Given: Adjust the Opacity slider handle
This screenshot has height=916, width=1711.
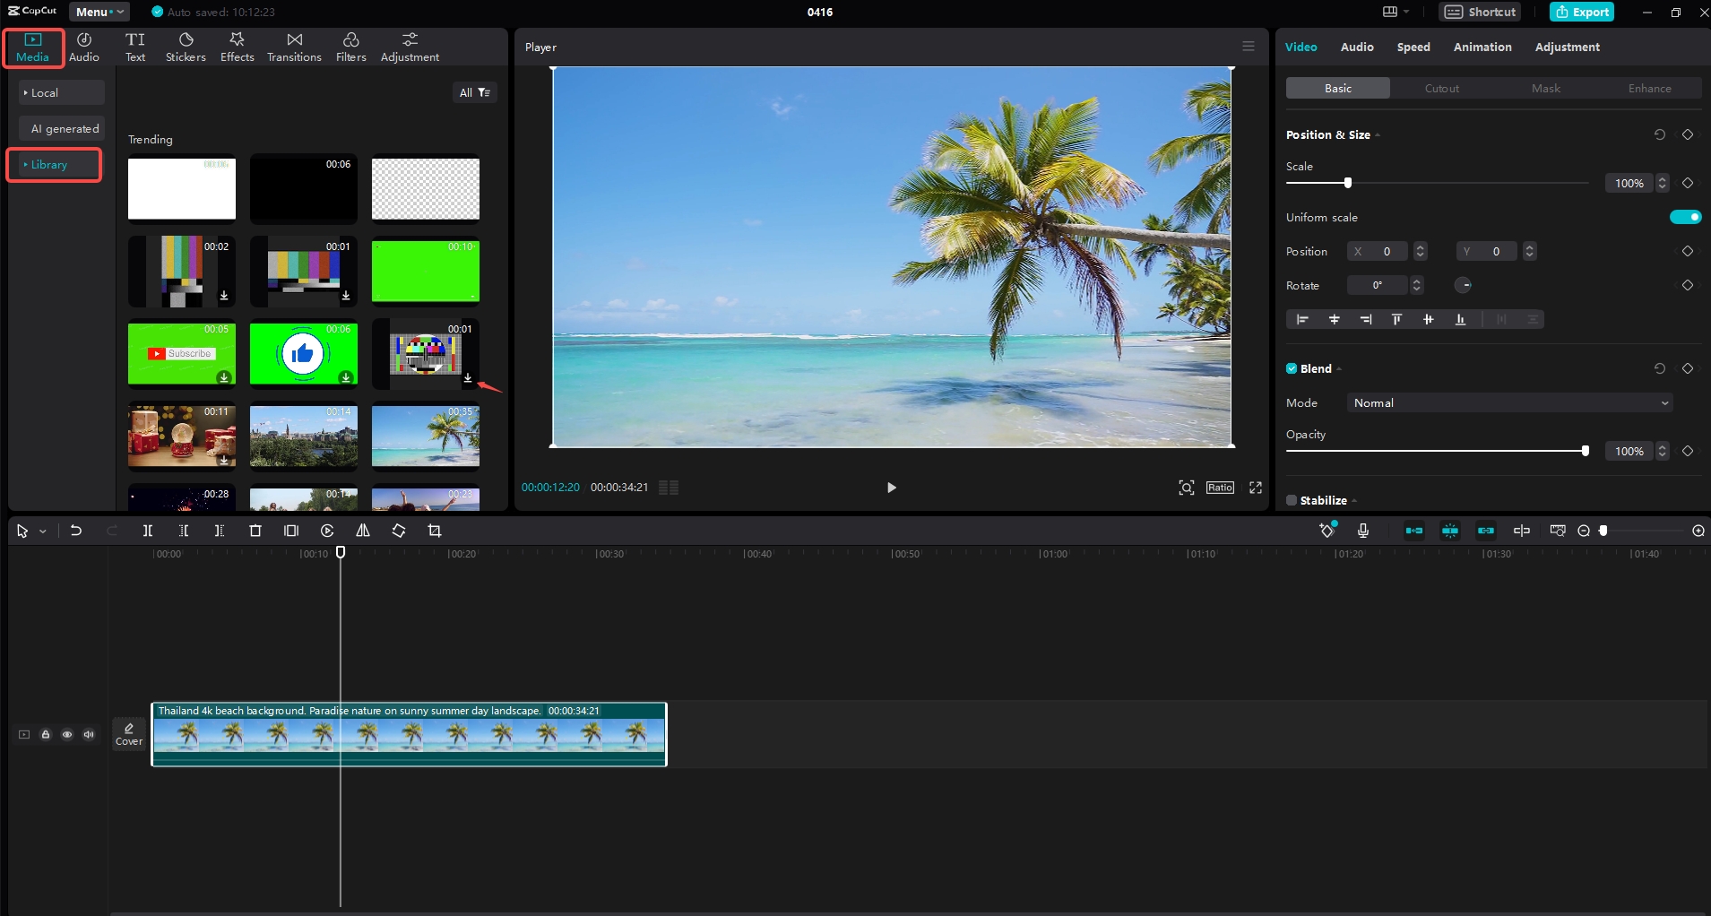Looking at the screenshot, I should coord(1585,451).
